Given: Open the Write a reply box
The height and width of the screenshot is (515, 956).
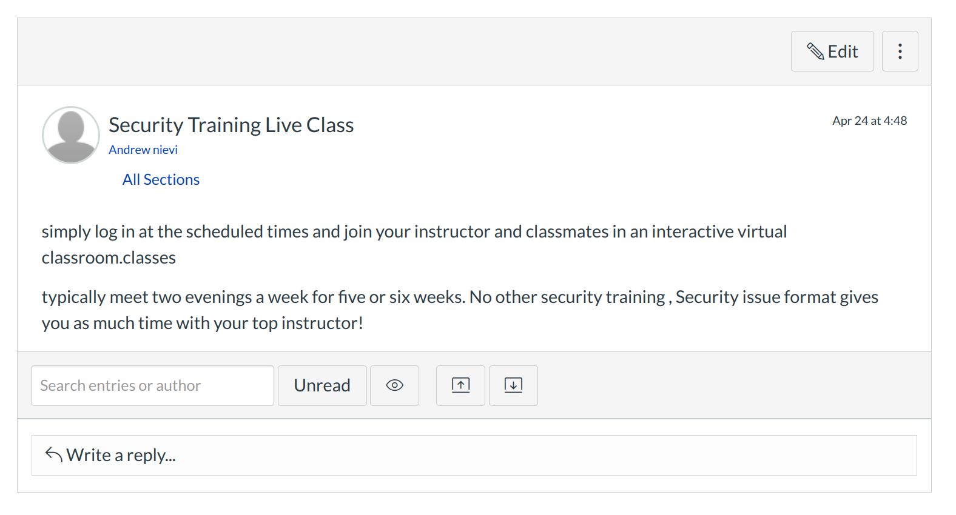Looking at the screenshot, I should pos(474,455).
